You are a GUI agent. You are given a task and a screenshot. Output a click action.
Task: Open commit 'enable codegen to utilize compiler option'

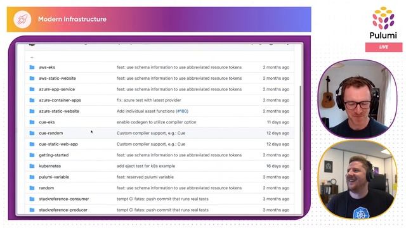coord(157,122)
